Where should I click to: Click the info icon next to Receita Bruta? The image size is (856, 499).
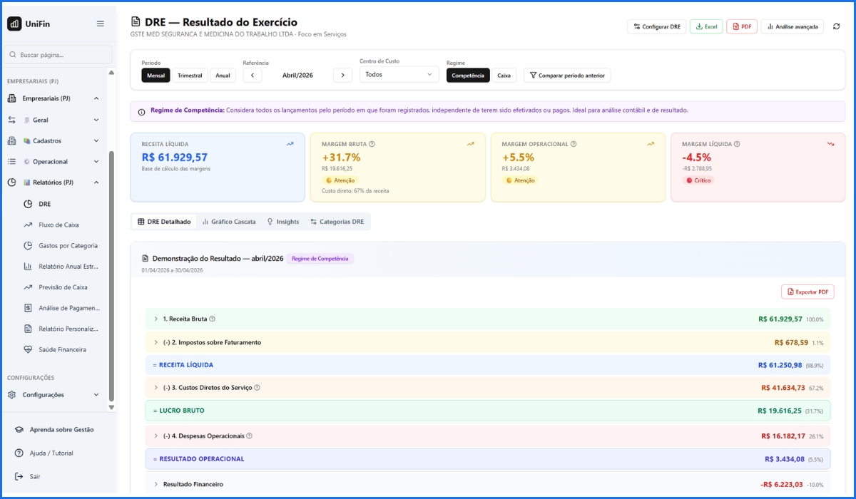point(212,319)
